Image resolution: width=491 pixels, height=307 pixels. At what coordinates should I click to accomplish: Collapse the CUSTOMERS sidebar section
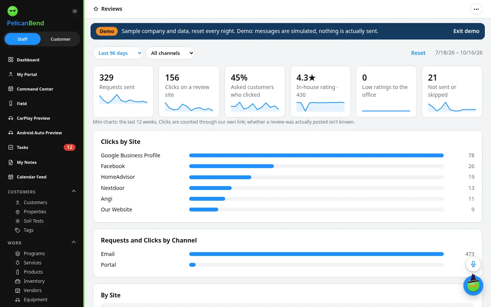74,191
